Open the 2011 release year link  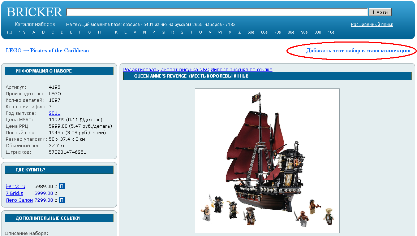point(55,113)
